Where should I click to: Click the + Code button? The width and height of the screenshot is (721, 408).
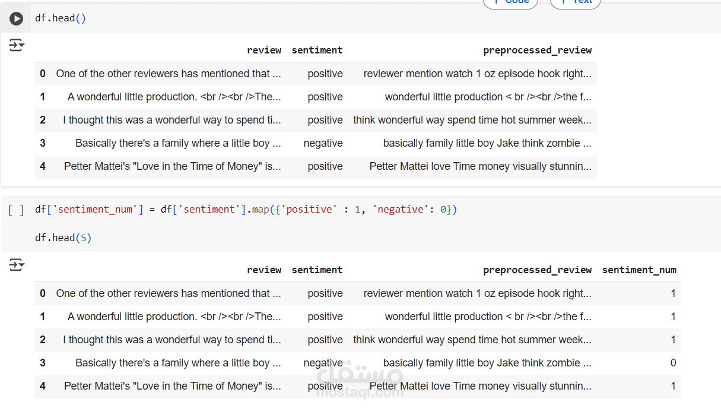[510, 3]
